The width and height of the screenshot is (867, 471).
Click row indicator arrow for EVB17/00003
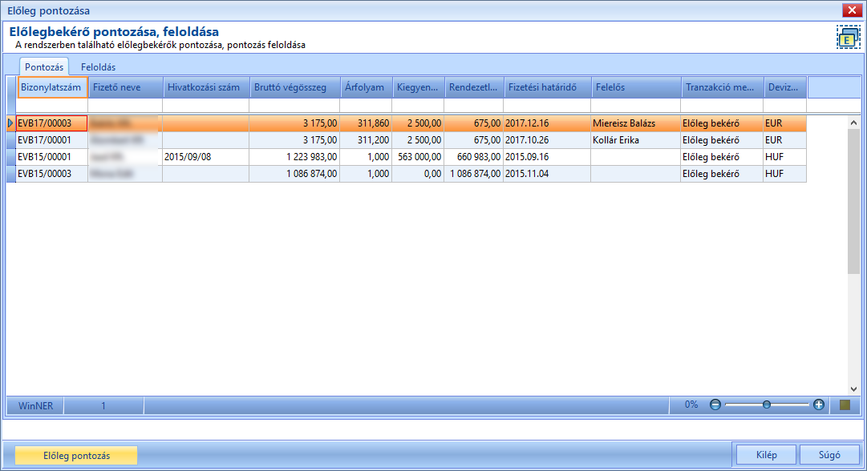[x=10, y=123]
